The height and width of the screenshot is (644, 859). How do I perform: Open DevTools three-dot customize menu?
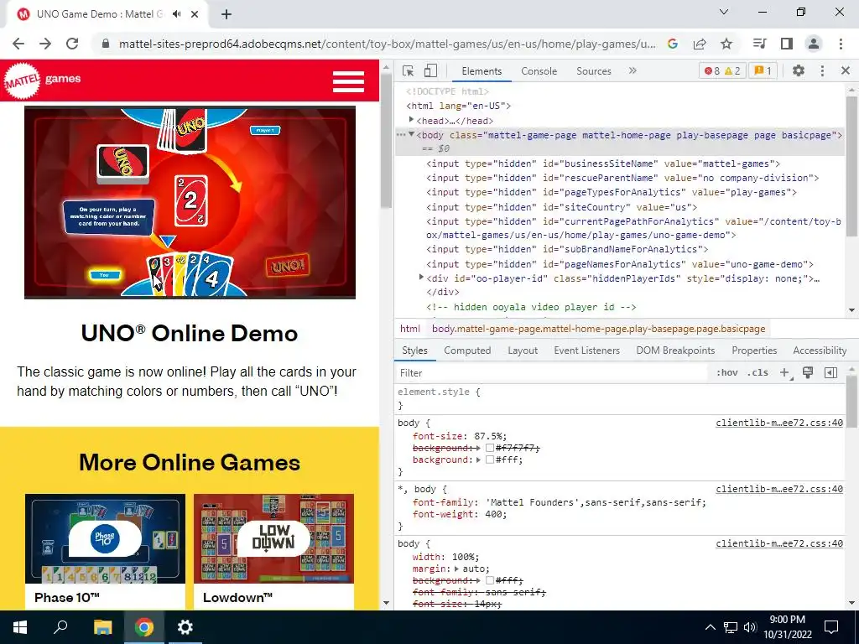[822, 71]
